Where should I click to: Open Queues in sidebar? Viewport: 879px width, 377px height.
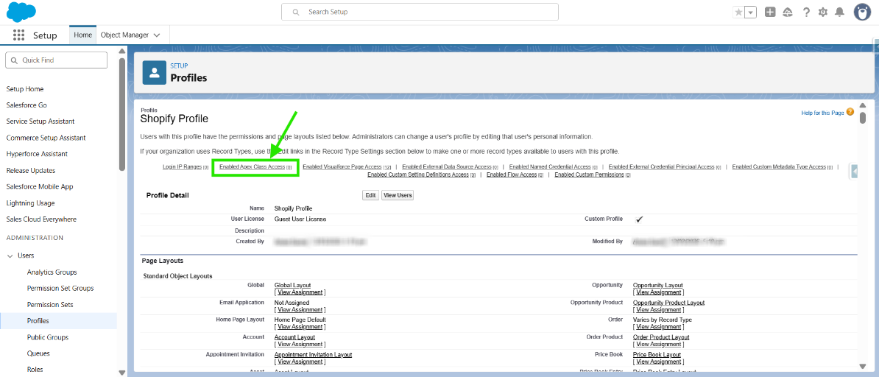point(39,353)
